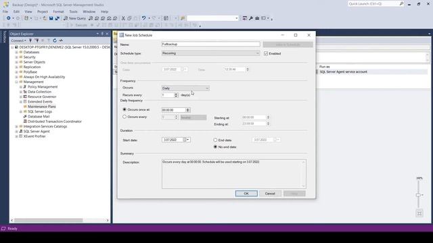
Task: Open the Window menu
Action: point(89,11)
